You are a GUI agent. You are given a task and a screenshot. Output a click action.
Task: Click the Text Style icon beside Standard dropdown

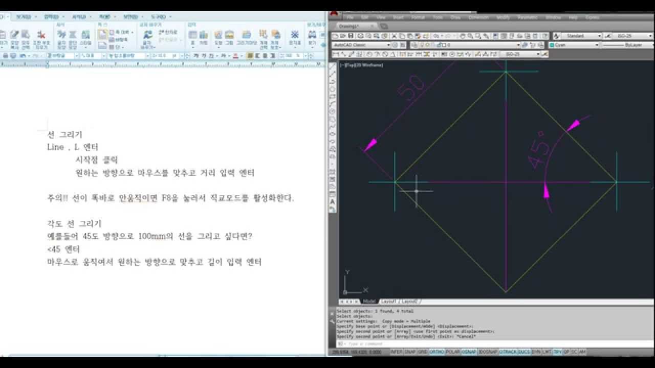tap(556, 36)
